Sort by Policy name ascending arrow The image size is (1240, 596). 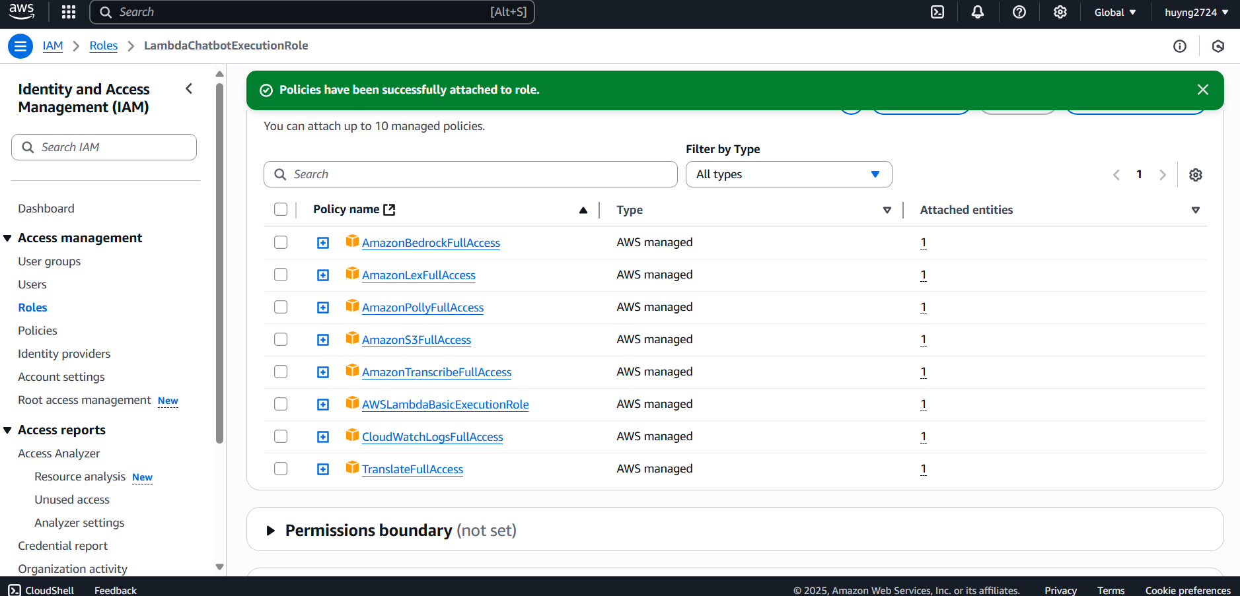coord(583,211)
